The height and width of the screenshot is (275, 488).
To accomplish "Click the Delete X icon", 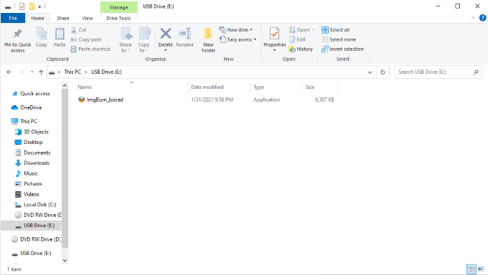I will pos(166,34).
